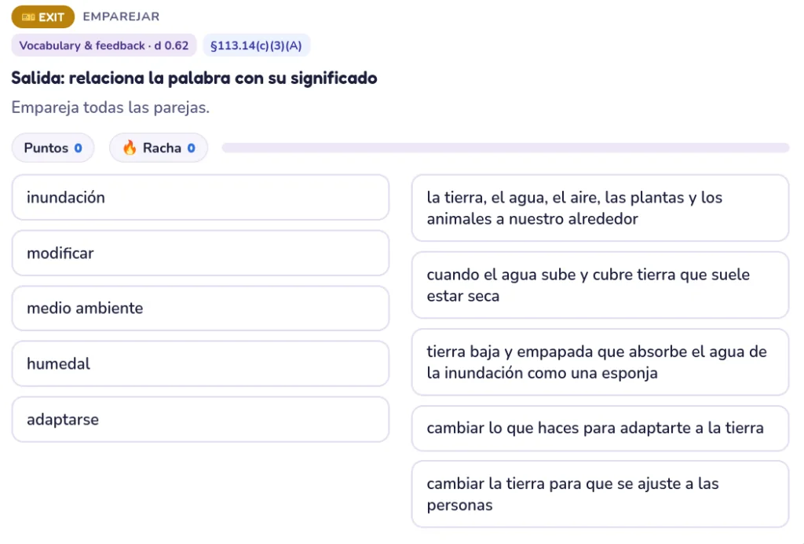Click the flame Racha icon
804x544 pixels.
pyautogui.click(x=130, y=148)
